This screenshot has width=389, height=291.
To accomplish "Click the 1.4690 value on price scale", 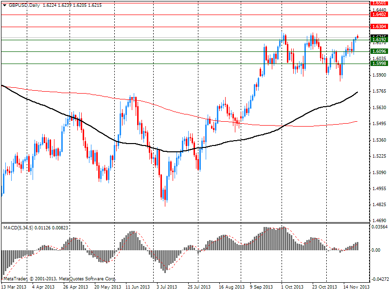I will click(378, 220).
